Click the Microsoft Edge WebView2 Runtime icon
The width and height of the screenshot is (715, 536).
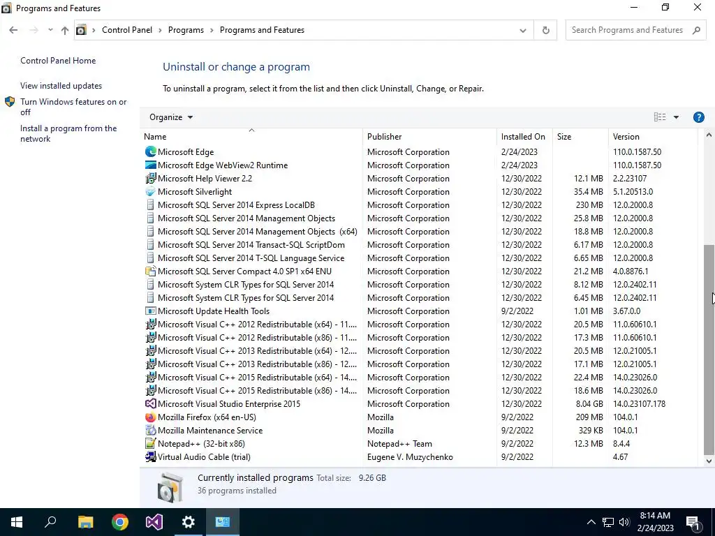click(151, 165)
